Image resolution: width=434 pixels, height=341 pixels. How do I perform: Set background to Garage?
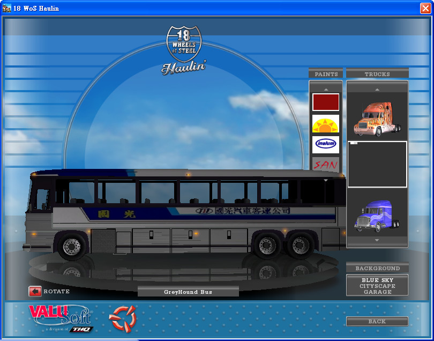(x=377, y=292)
